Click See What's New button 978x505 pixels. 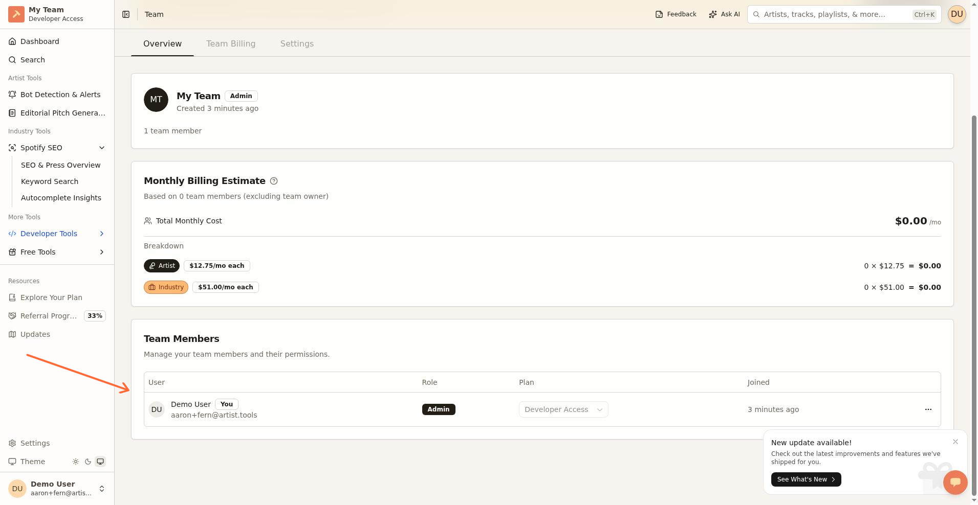click(806, 479)
